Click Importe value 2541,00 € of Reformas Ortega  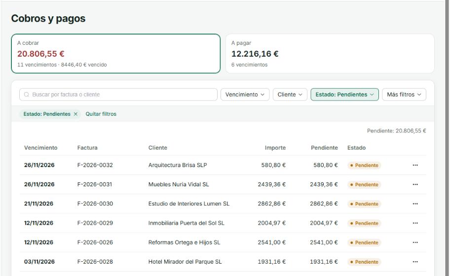(x=271, y=242)
